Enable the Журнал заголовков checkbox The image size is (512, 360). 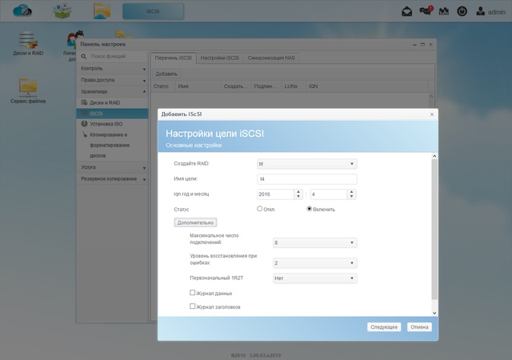coord(192,306)
